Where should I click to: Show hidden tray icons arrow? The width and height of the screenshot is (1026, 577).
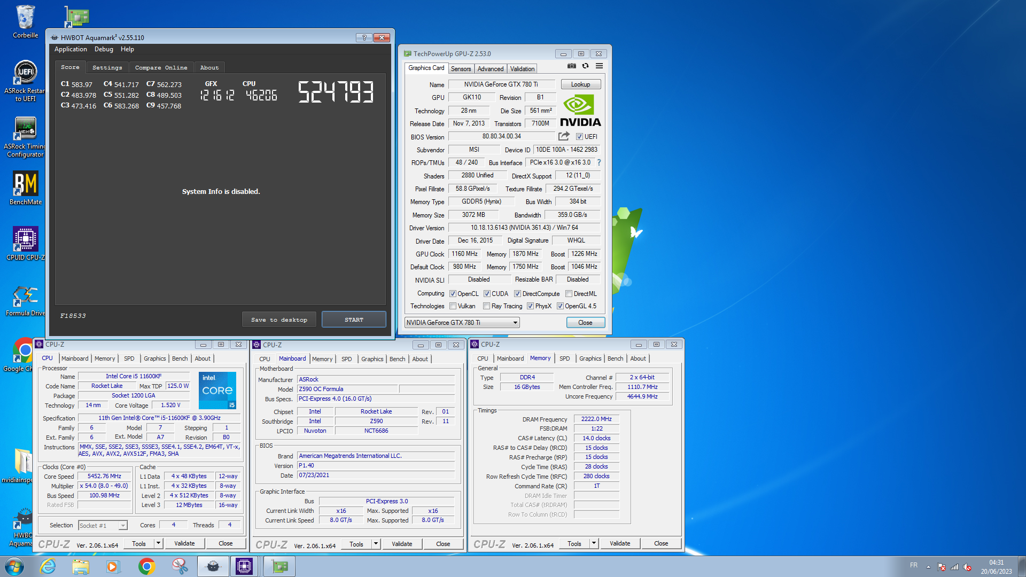[x=929, y=567]
